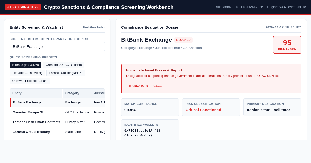Pick the Tornado Cash (Mixer) preset

(x=27, y=73)
